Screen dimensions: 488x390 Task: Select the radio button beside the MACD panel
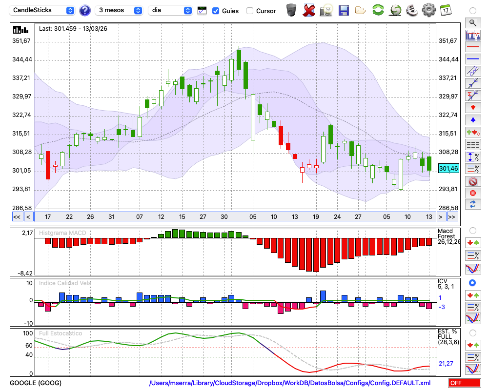(x=472, y=230)
